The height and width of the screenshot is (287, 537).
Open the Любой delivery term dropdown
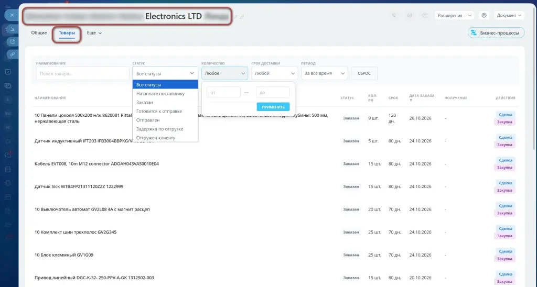[x=274, y=73]
